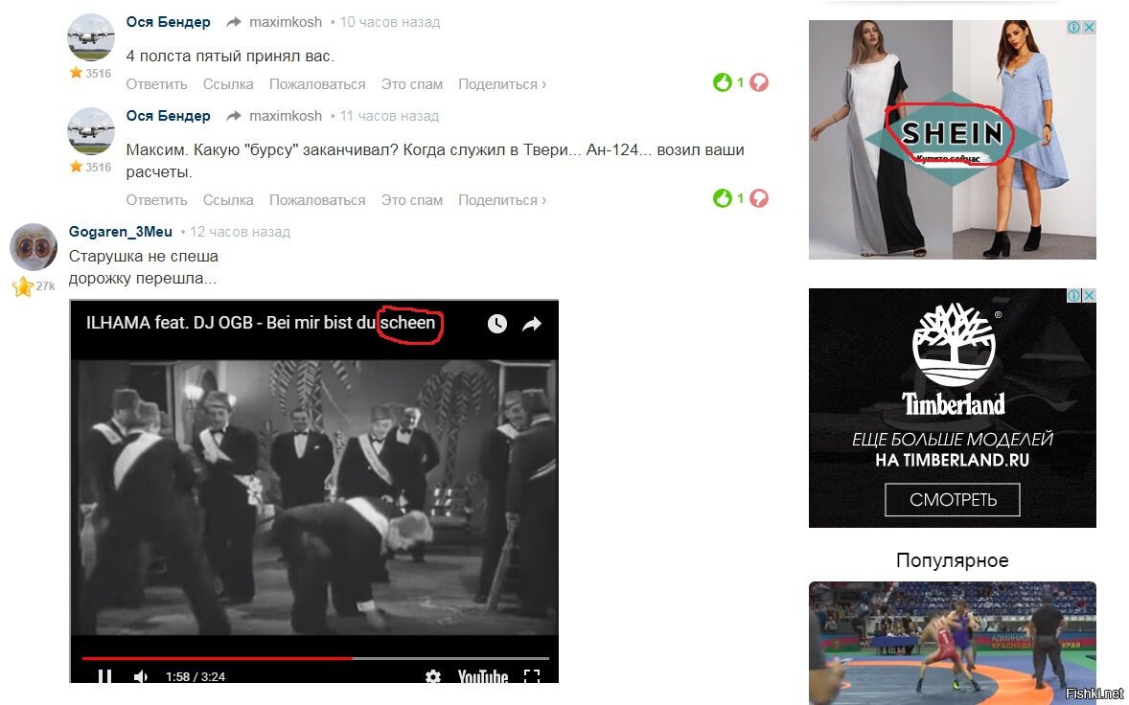Click reply arrow icon in first comment
Screen dimensions: 1129x705
tap(233, 22)
